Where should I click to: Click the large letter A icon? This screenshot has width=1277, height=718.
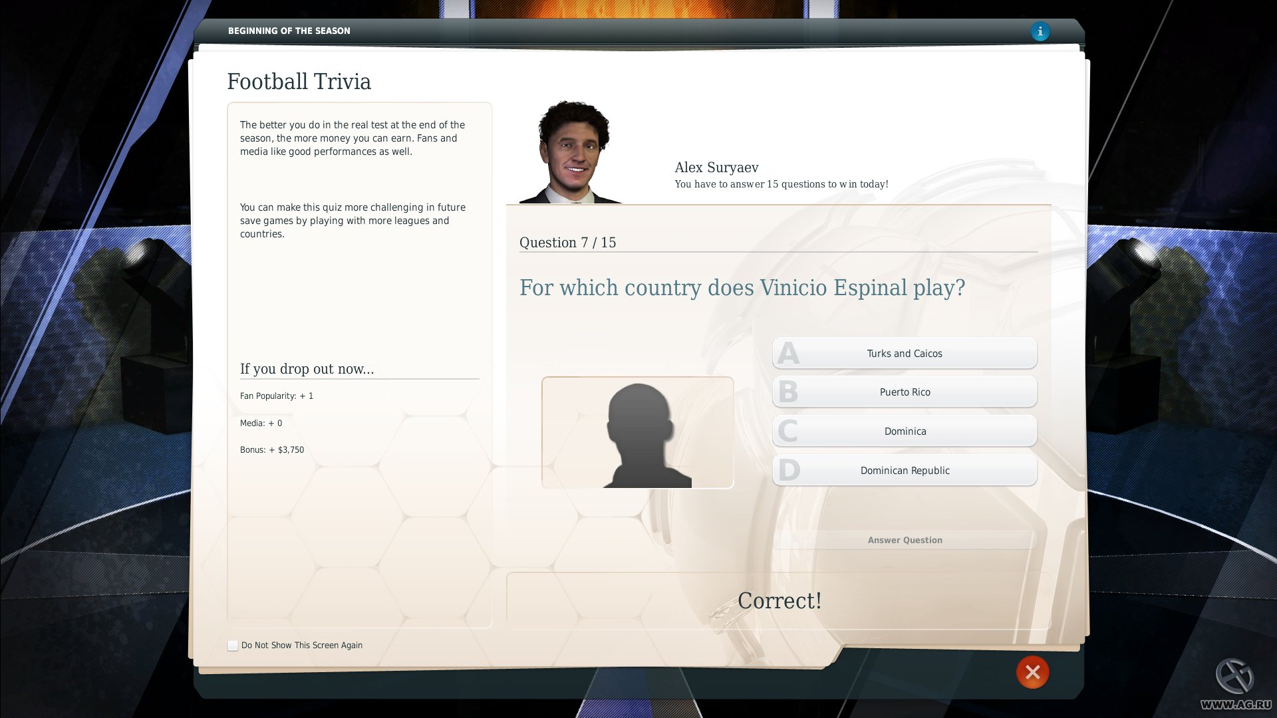pyautogui.click(x=788, y=354)
